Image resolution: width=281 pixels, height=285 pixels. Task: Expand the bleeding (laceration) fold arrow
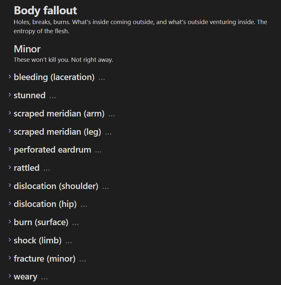[x=10, y=76]
